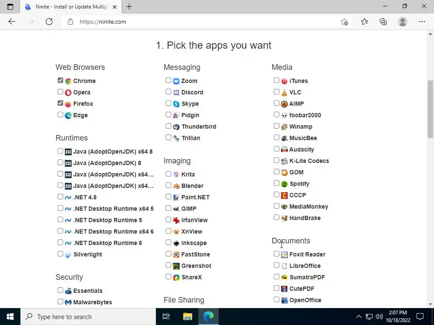Click the CutePDF label
Image resolution: width=434 pixels, height=325 pixels.
(x=302, y=289)
